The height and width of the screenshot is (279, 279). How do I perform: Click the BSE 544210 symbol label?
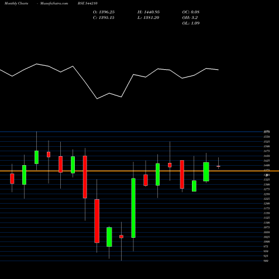88,3
